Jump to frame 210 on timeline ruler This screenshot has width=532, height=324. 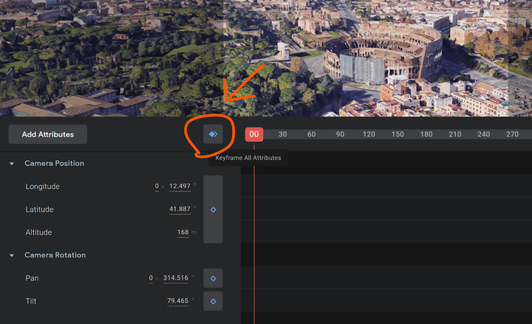point(455,134)
